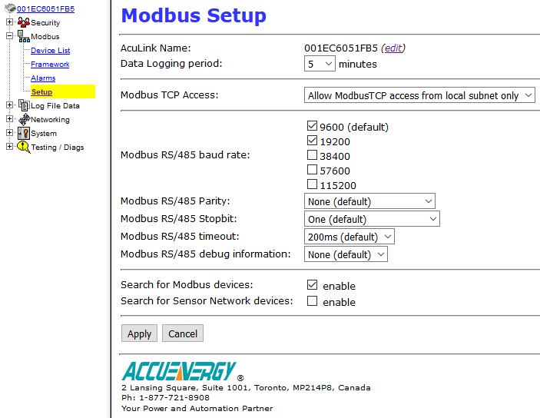Viewport: 540px width, 418px height.
Task: Uncheck the 9600 (default) baud rate
Action: (x=312, y=126)
